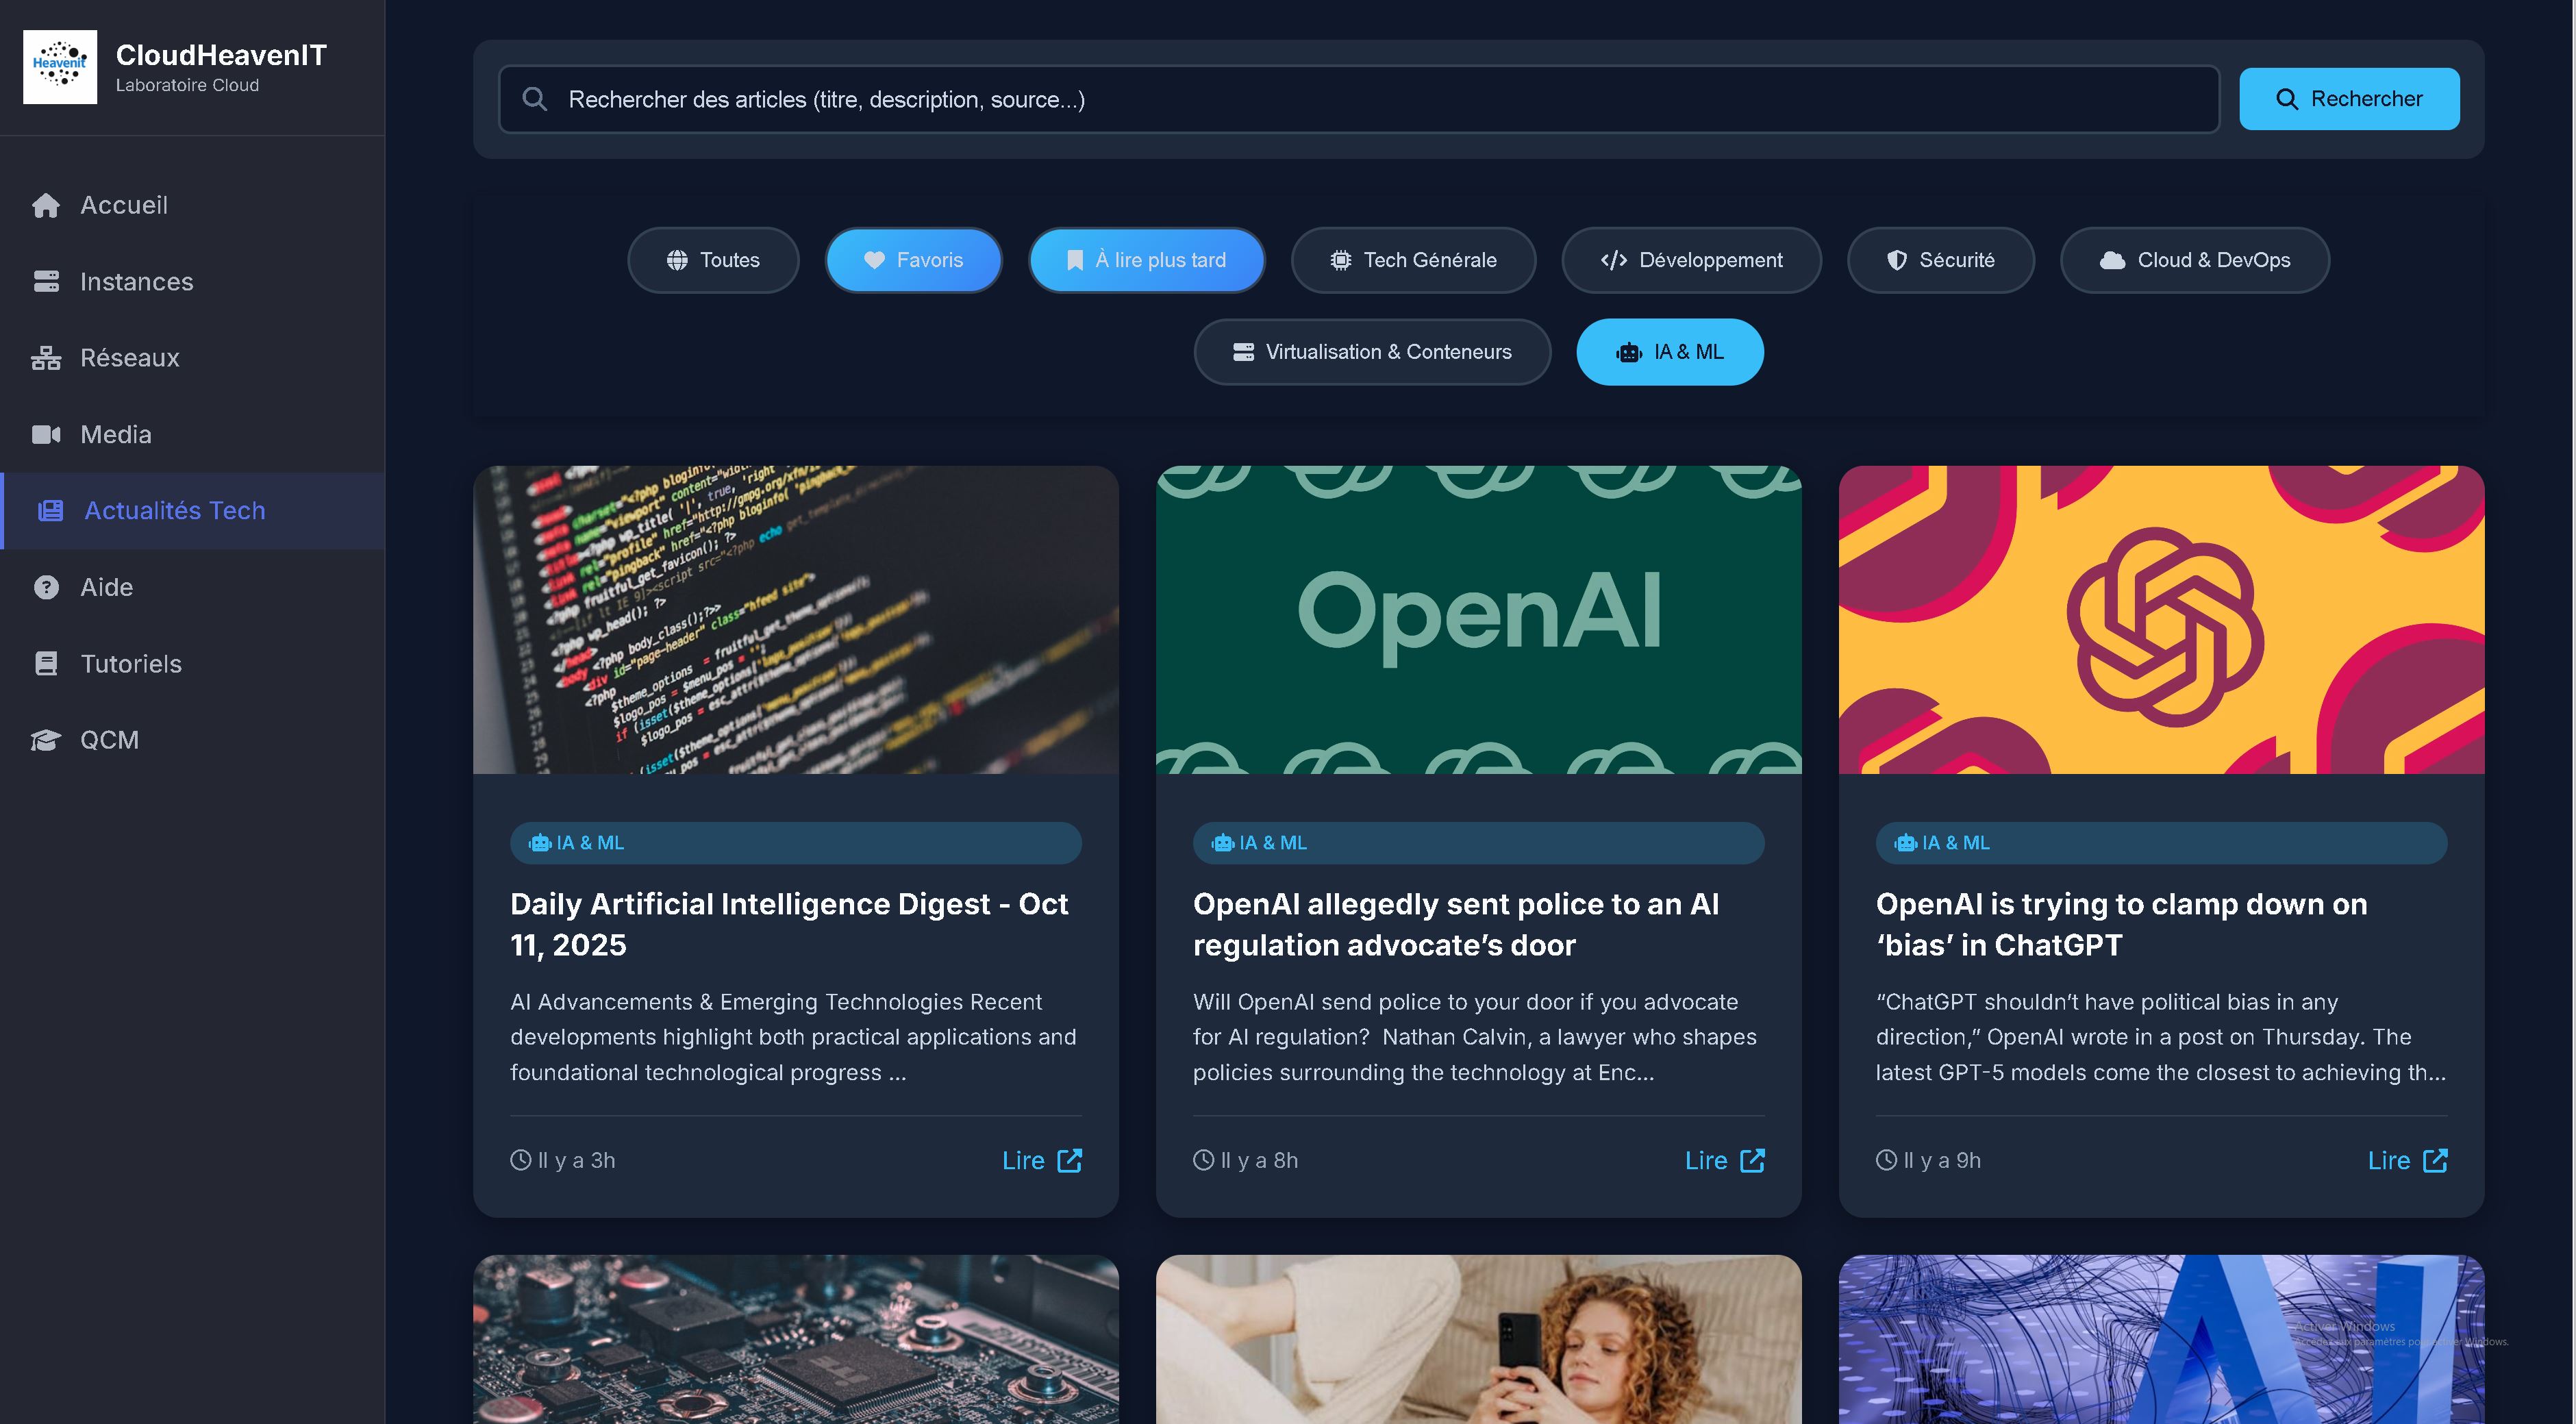Filter articles by Développement

(x=1691, y=260)
